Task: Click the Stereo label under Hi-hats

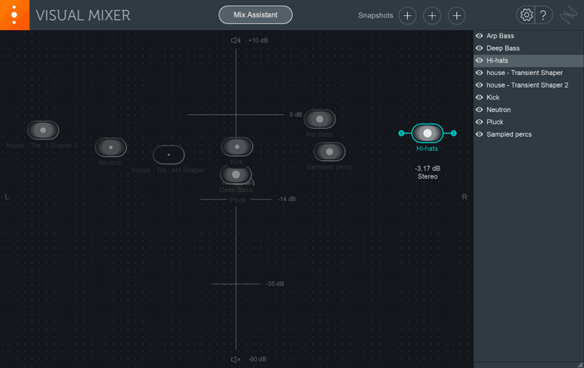Action: [427, 177]
